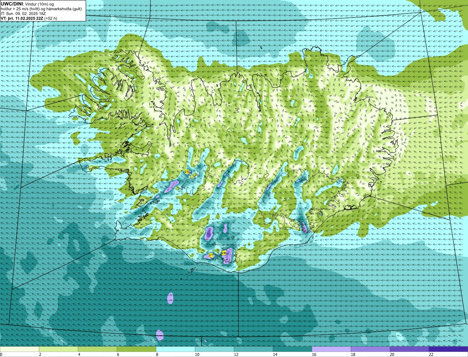Click the legend scale label '4'
The height and width of the screenshot is (357, 468).
tap(79, 354)
